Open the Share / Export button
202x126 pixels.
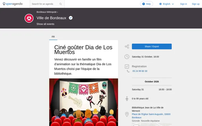152,46
